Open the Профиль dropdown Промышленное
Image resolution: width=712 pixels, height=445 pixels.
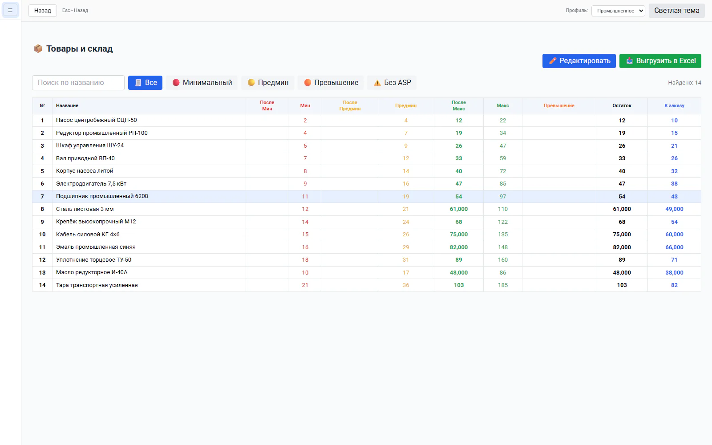[618, 11]
